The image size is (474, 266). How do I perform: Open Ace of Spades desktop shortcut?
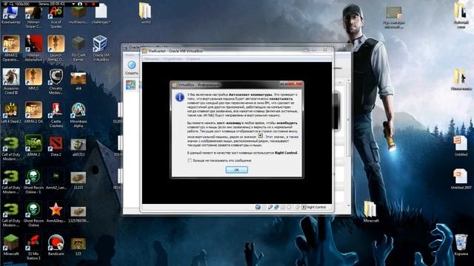[x=56, y=17]
